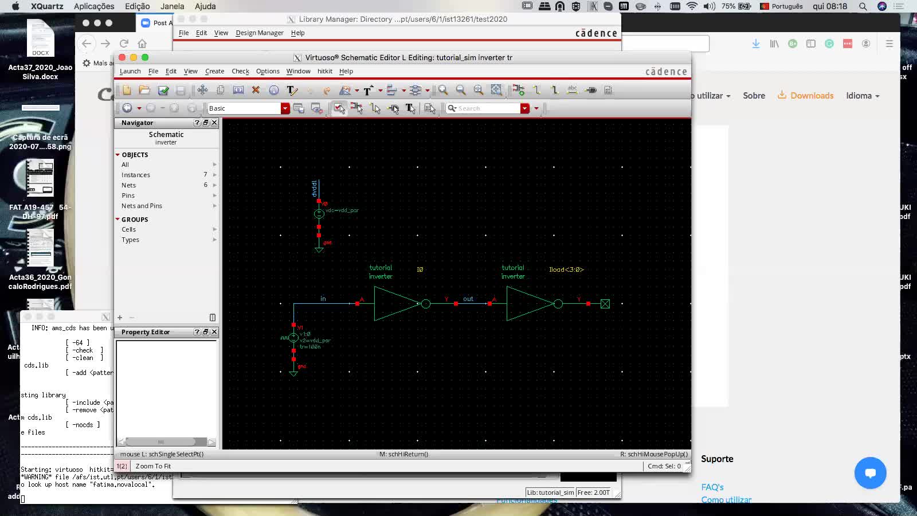Click the Create wide Wire icon
Viewport: 917px width, 516px height.
[x=554, y=90]
